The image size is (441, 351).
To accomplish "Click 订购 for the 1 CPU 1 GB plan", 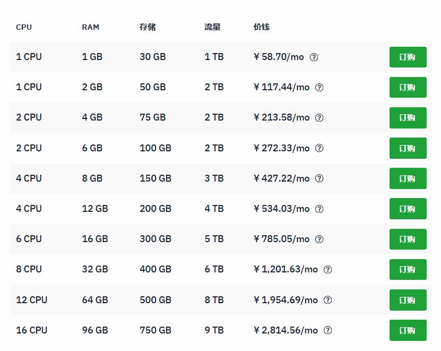I will (408, 57).
